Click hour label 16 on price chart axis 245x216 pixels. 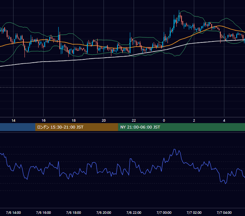(44, 121)
